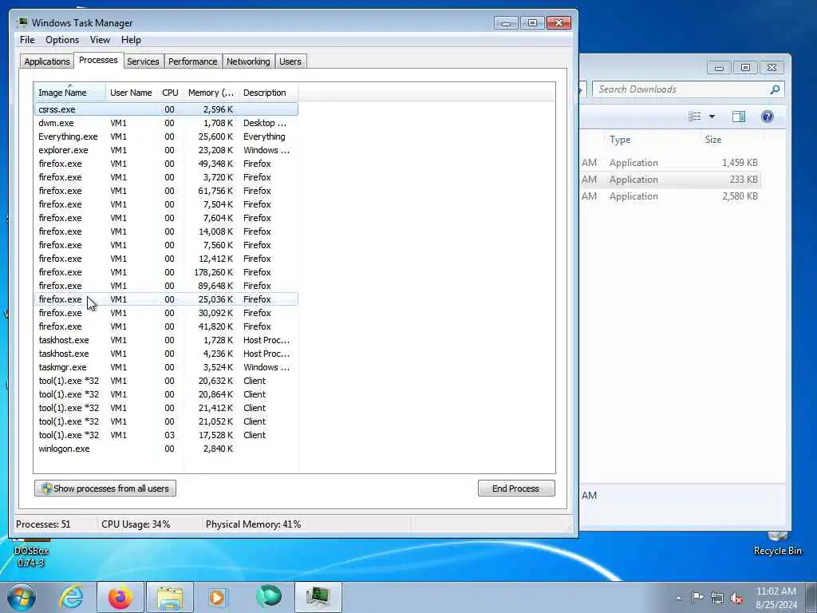Sort processes by Memory column
817x613 pixels.
pos(211,93)
